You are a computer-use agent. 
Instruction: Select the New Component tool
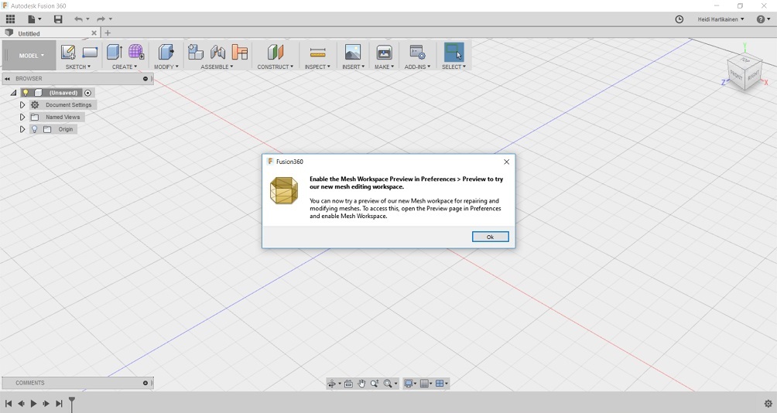[x=196, y=52]
